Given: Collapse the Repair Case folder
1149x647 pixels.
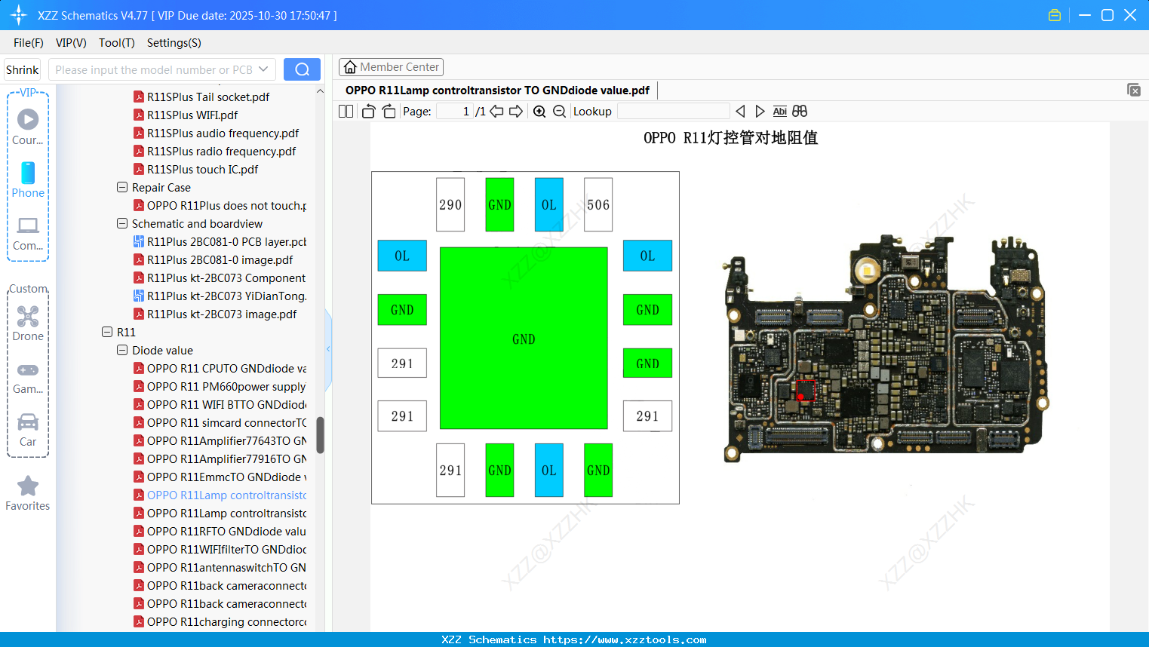Looking at the screenshot, I should [121, 187].
